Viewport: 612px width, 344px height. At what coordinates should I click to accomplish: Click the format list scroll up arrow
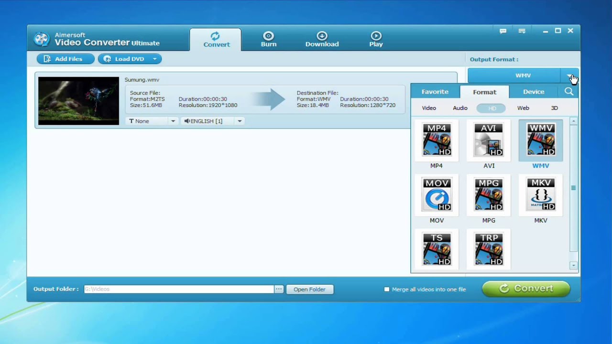(x=573, y=121)
